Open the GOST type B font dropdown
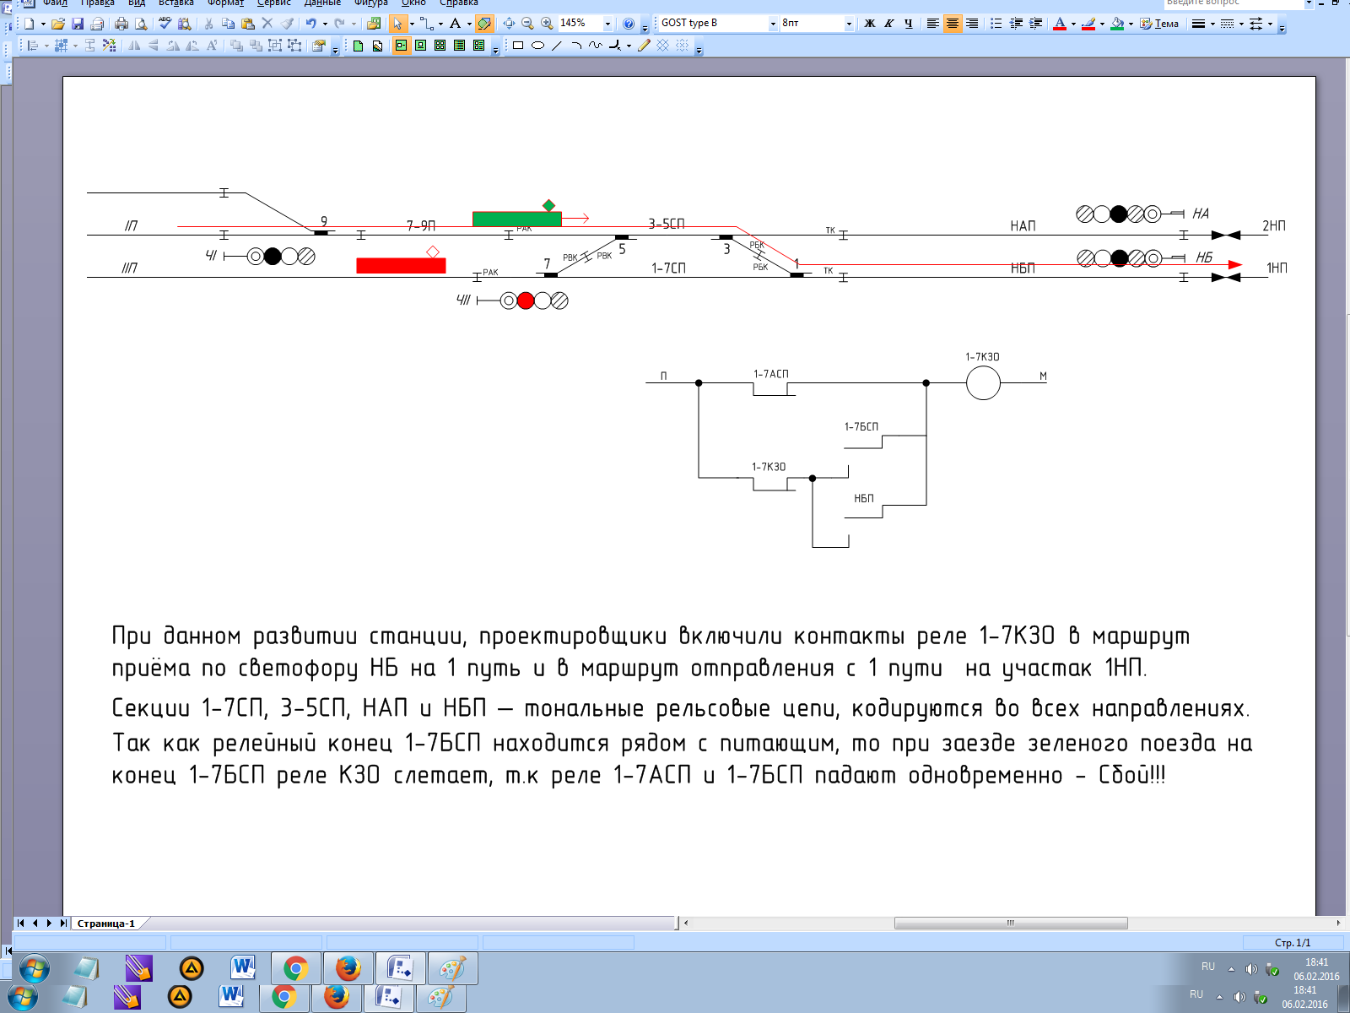Screen dimensions: 1350x1013 coord(773,24)
